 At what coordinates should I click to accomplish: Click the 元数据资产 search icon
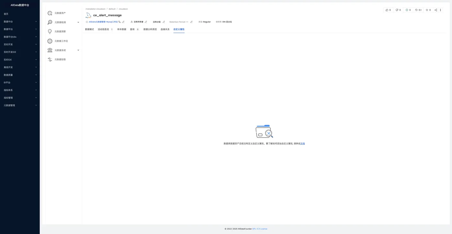click(x=50, y=13)
